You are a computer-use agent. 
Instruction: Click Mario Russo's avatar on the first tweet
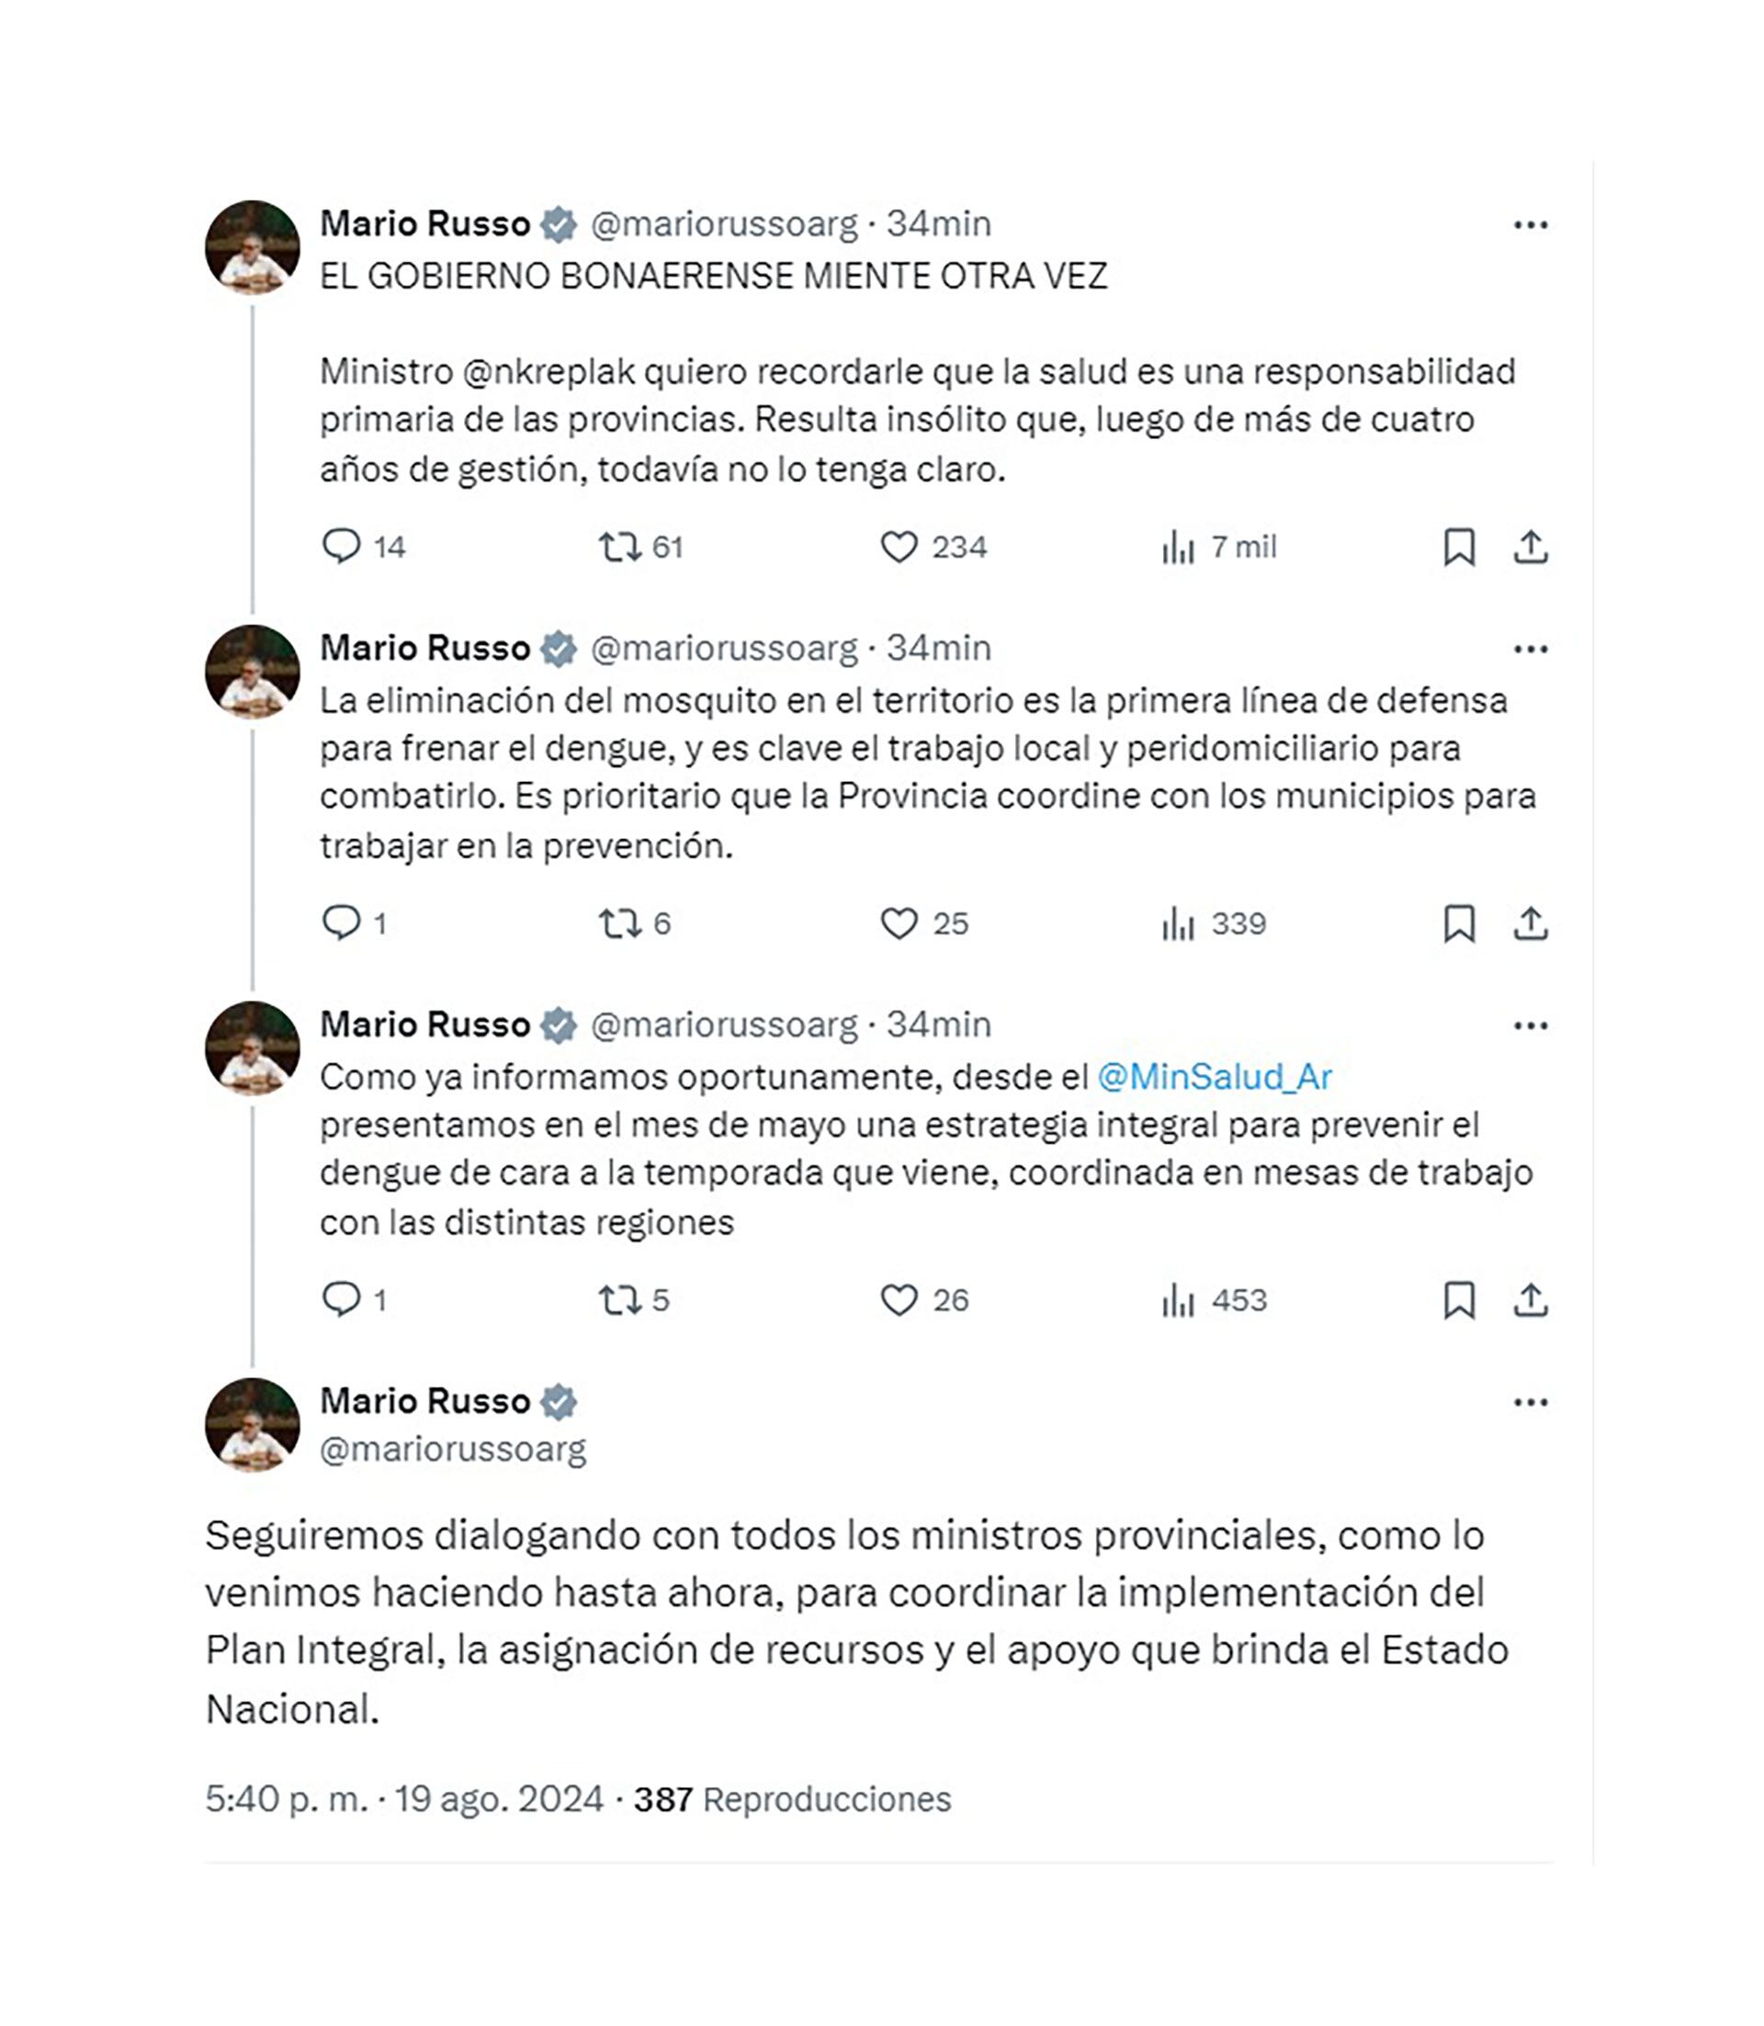coord(252,247)
